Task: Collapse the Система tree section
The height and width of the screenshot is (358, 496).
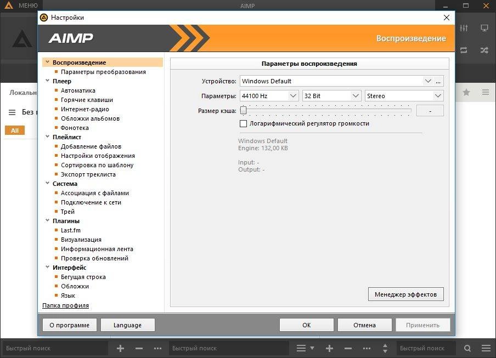Action: pyautogui.click(x=47, y=183)
